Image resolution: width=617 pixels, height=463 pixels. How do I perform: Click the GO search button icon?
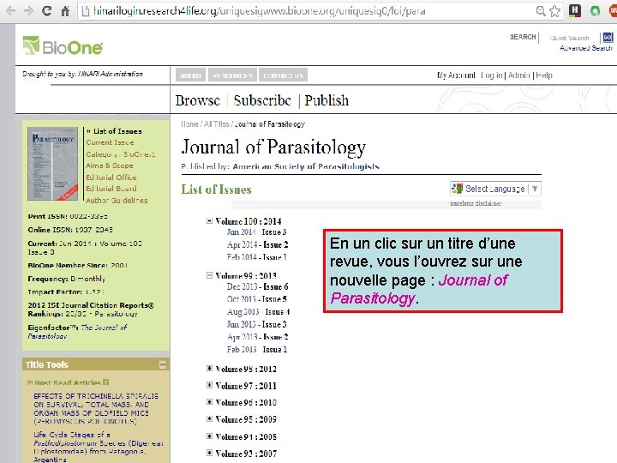(608, 38)
